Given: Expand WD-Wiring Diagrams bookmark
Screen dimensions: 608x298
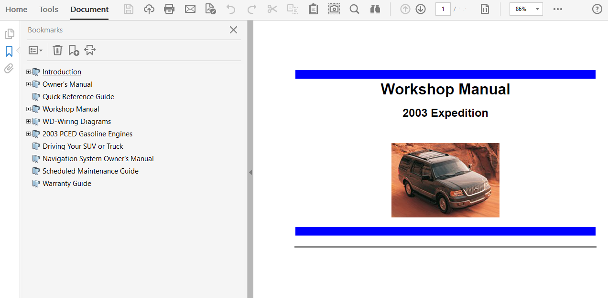Looking at the screenshot, I should click(x=29, y=122).
